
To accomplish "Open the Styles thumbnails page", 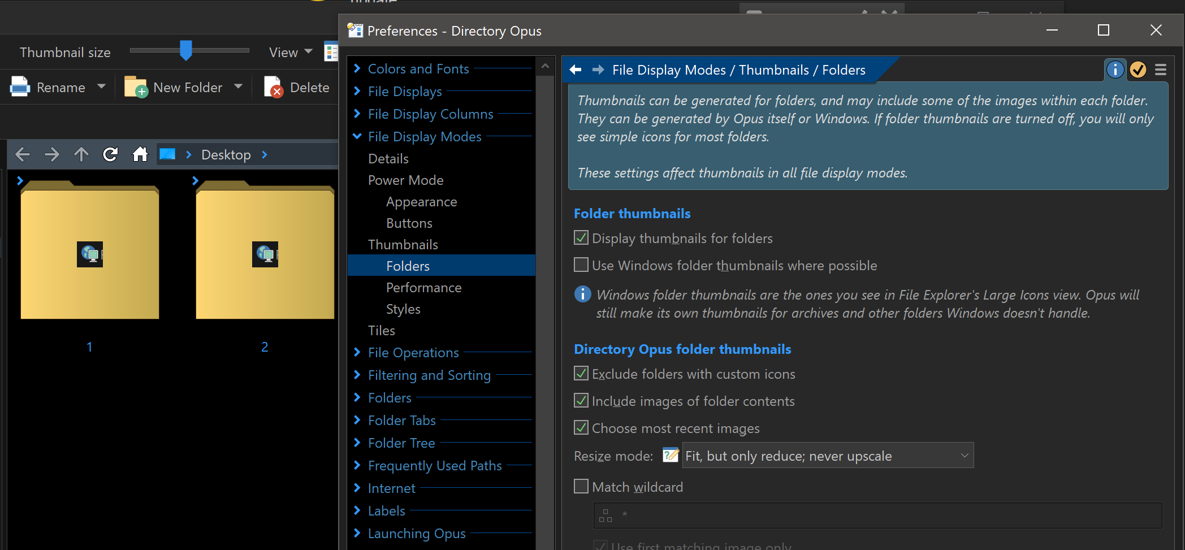I will [x=403, y=309].
